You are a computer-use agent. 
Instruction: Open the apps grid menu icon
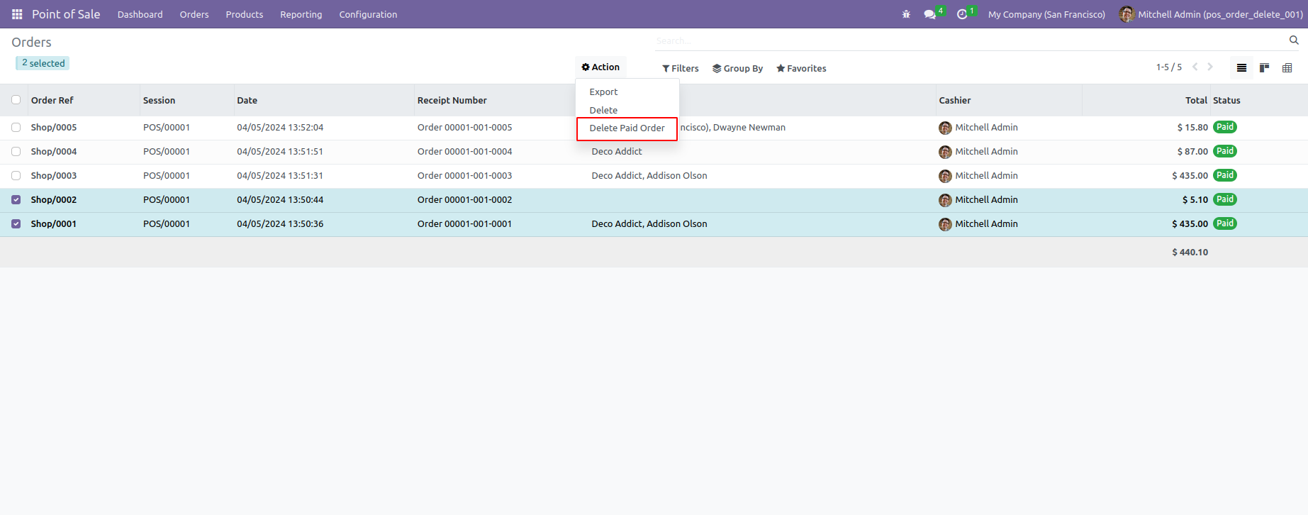17,14
